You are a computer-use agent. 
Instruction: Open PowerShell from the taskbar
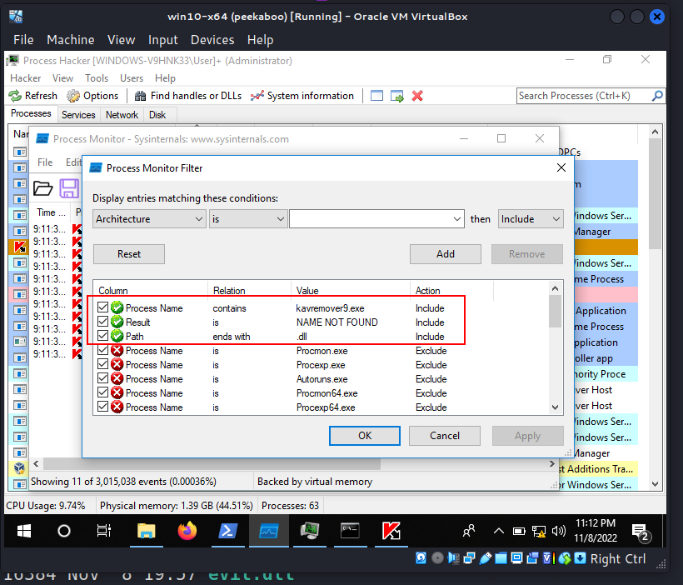tap(228, 531)
